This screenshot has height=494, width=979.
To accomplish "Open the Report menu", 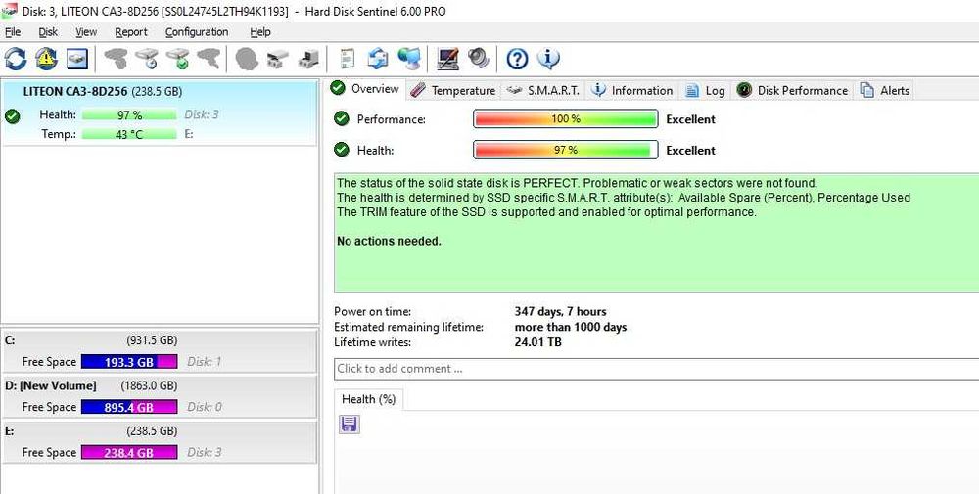I will [x=131, y=32].
